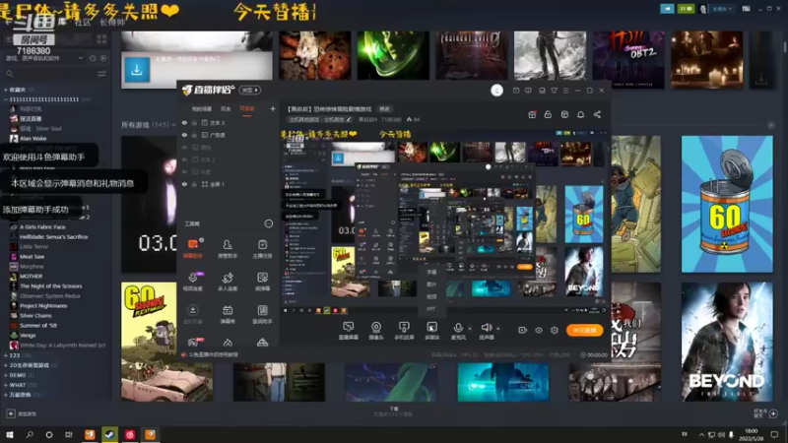Open Steam from the Windows taskbar
Image resolution: width=788 pixels, height=443 pixels.
coord(109,434)
